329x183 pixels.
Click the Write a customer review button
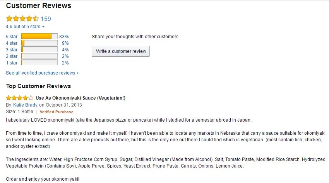pyautogui.click(x=121, y=51)
